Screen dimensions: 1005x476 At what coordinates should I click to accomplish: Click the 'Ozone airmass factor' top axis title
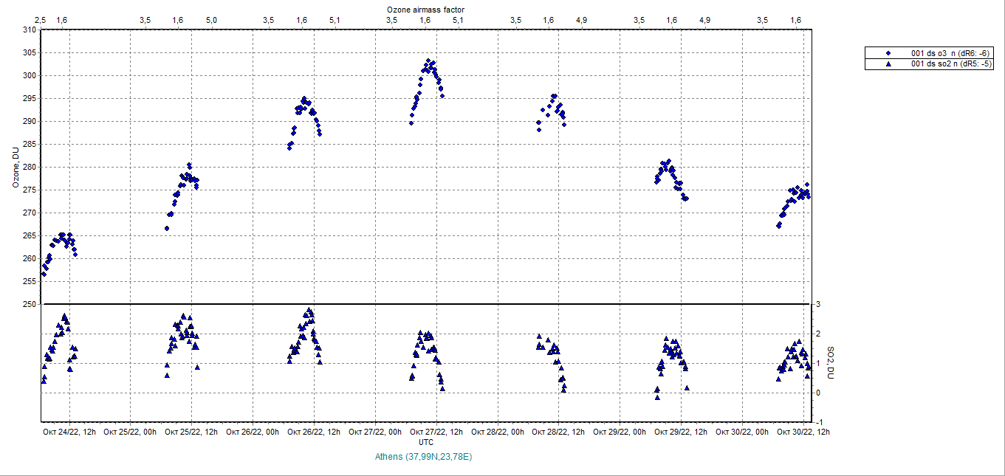[x=425, y=9]
